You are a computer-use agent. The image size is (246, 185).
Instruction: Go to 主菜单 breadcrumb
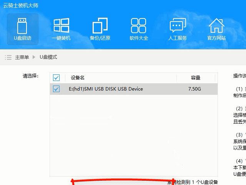22,57
